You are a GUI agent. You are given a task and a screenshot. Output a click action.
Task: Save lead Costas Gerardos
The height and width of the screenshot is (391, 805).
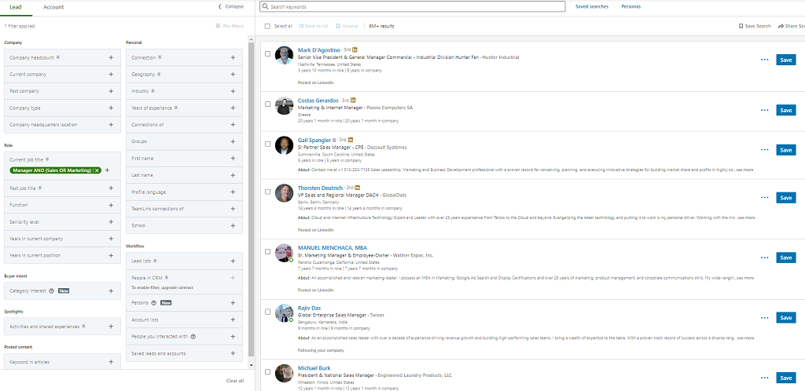tap(786, 110)
